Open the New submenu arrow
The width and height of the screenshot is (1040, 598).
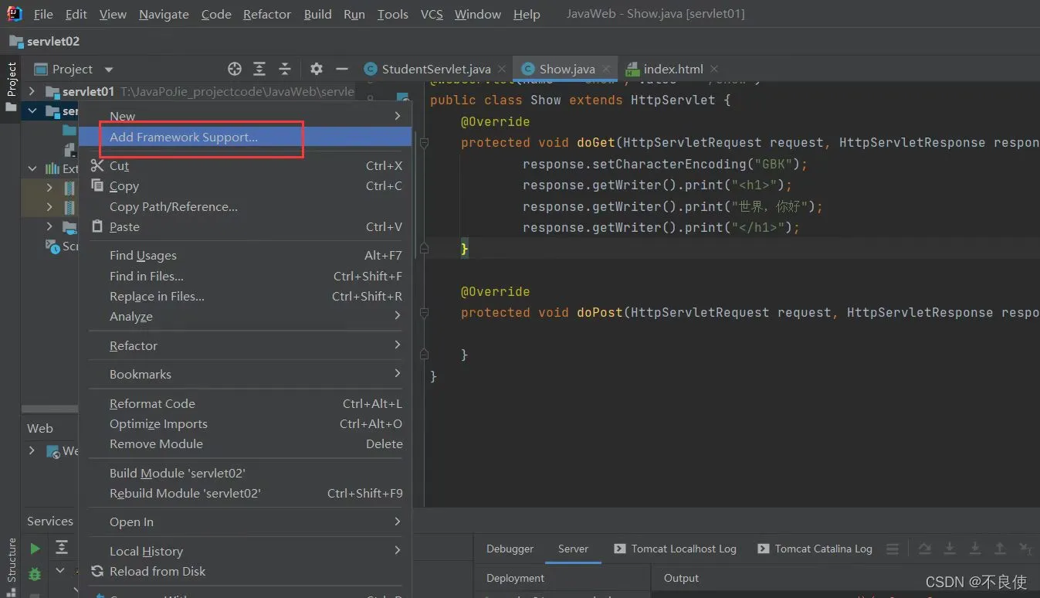(x=398, y=116)
